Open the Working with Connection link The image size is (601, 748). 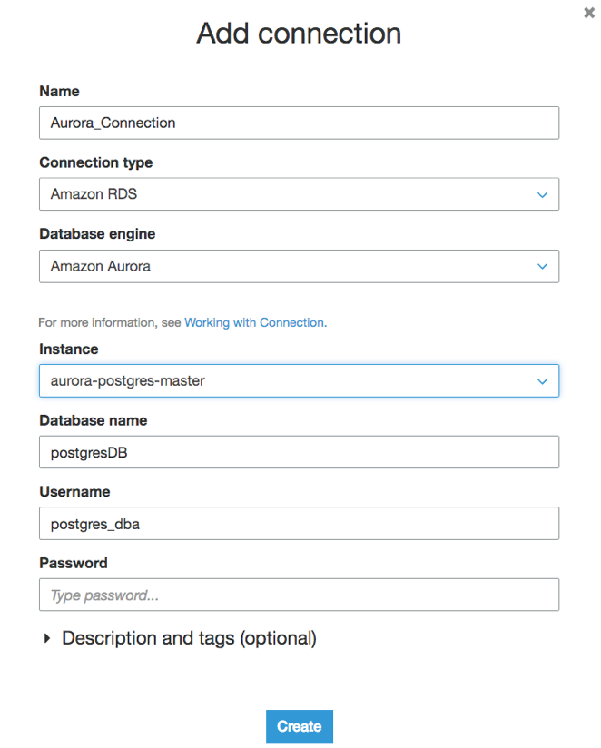[x=254, y=322]
